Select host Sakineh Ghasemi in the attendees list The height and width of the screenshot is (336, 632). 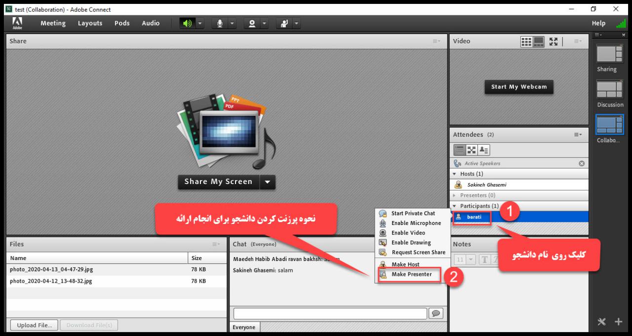tap(519, 185)
